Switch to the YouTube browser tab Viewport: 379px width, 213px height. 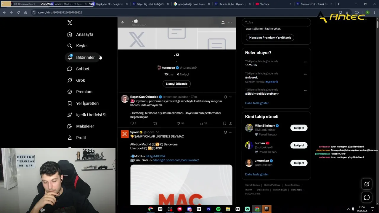pyautogui.click(x=274, y=4)
